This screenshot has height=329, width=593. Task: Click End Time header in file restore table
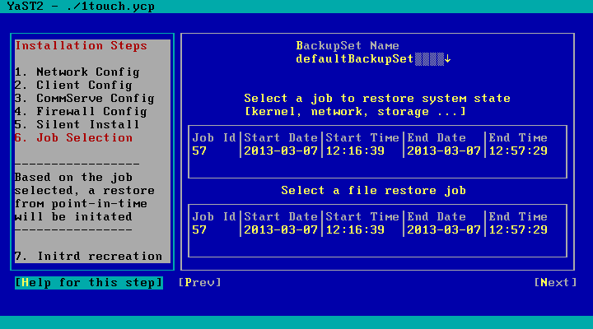click(517, 216)
